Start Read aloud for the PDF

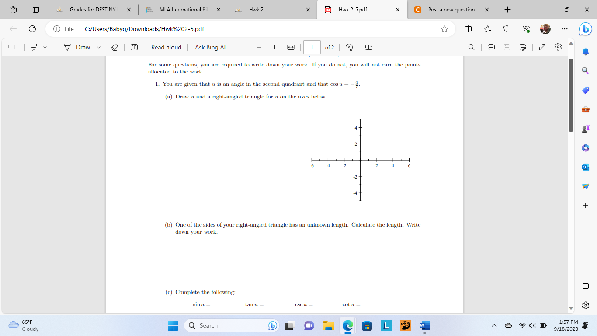point(166,47)
